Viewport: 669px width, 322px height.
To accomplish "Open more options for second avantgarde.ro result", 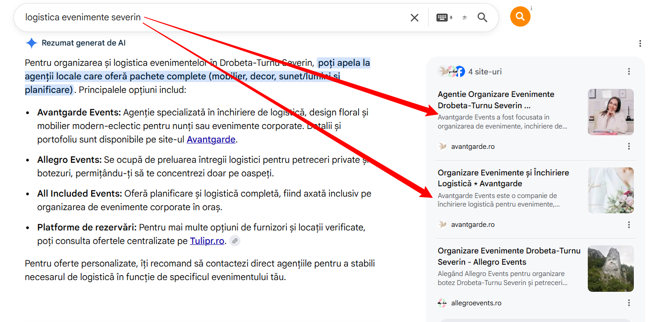I will (x=629, y=225).
